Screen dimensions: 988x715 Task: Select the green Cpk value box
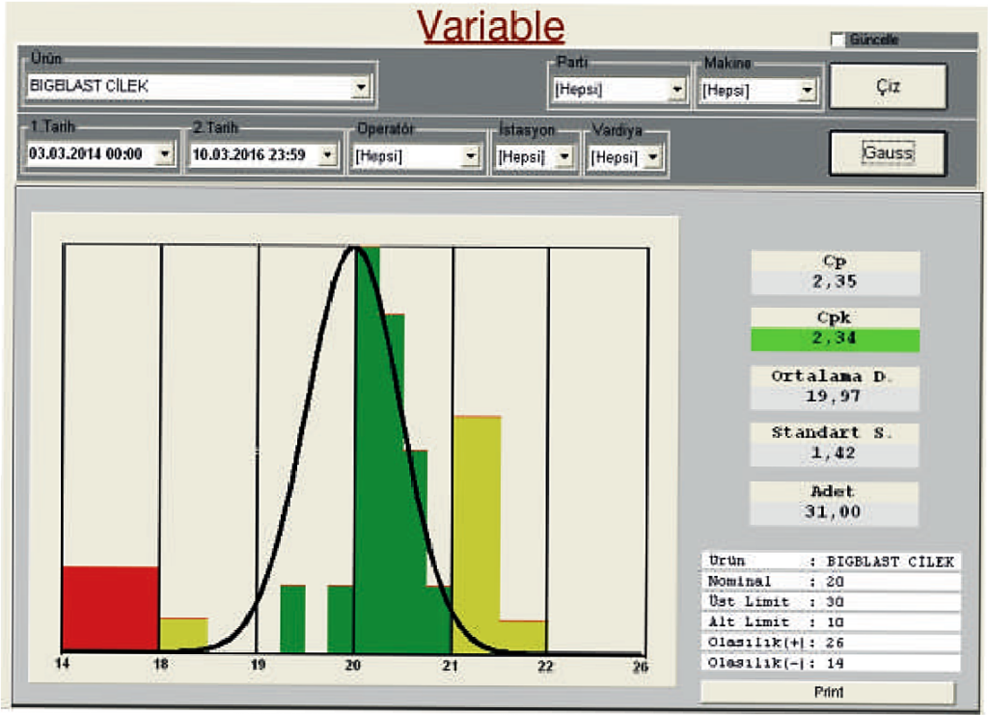[835, 340]
